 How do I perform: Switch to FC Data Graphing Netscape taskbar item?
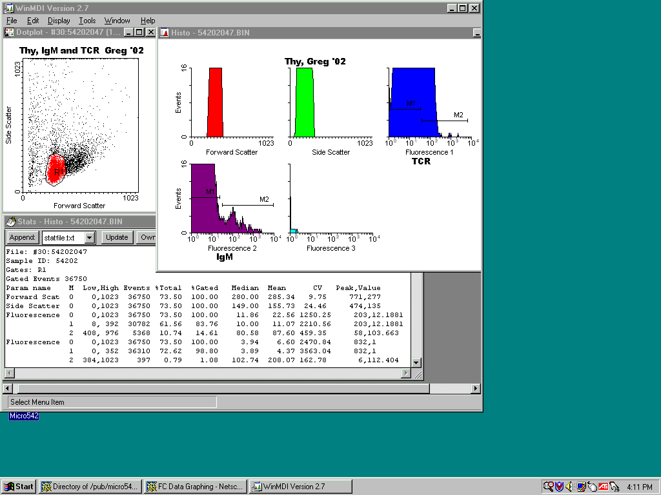click(x=195, y=487)
